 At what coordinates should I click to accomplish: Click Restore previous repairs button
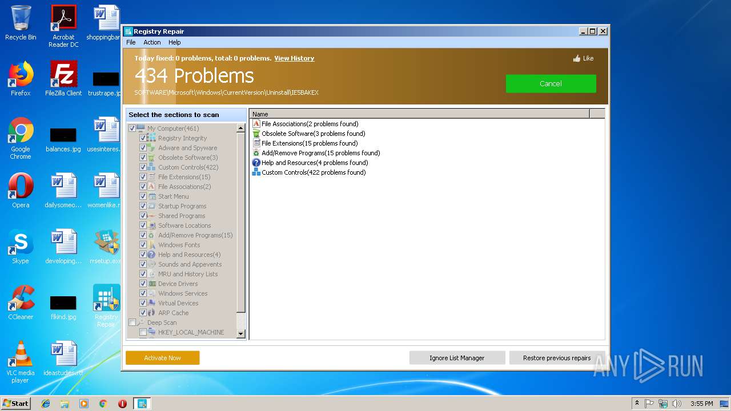click(557, 358)
